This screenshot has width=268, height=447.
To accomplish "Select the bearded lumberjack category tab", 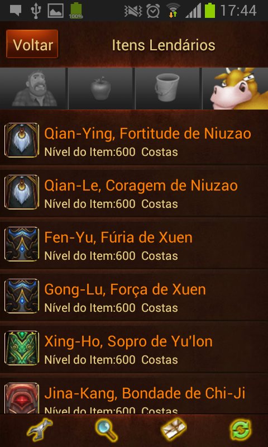I will (x=33, y=88).
